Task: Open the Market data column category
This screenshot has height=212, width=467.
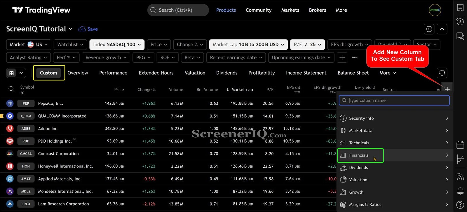Action: [395, 131]
